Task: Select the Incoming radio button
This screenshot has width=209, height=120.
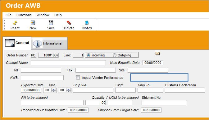Action: 89,55
